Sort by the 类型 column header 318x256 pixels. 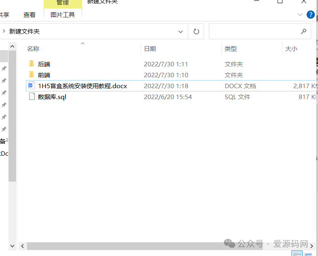[x=231, y=49]
